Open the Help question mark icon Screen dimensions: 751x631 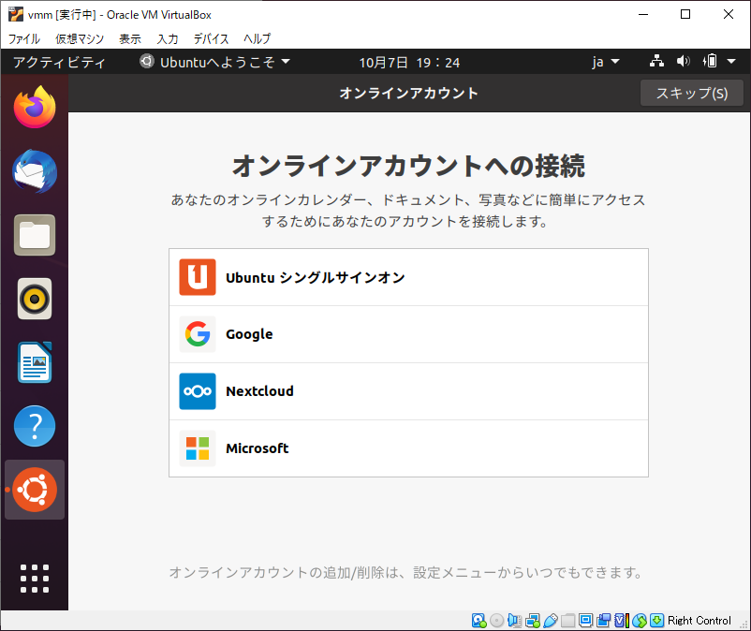[35, 426]
